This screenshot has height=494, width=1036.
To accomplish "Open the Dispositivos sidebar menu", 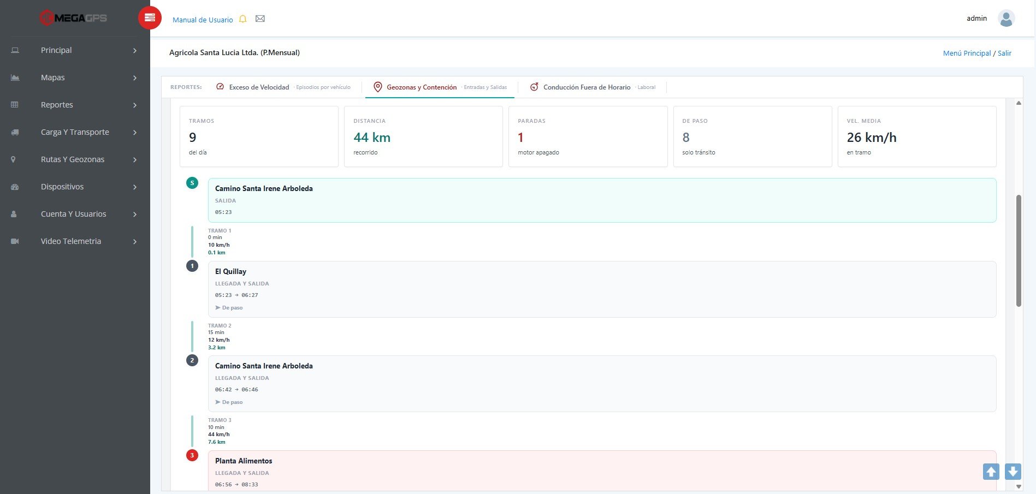I will pyautogui.click(x=75, y=187).
